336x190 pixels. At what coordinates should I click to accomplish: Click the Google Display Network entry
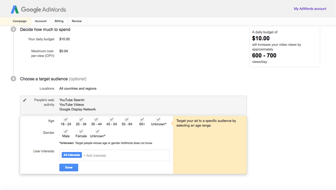[77, 109]
